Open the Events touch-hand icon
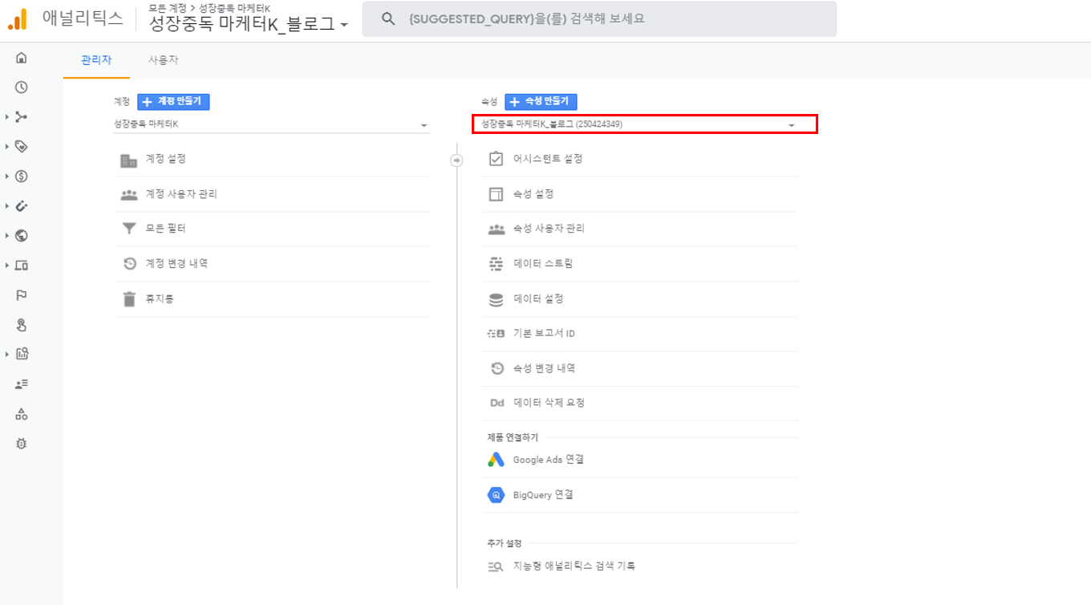1091x605 pixels. (22, 325)
